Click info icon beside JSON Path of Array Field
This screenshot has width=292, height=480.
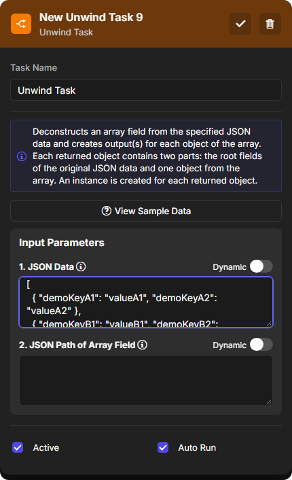tap(142, 345)
